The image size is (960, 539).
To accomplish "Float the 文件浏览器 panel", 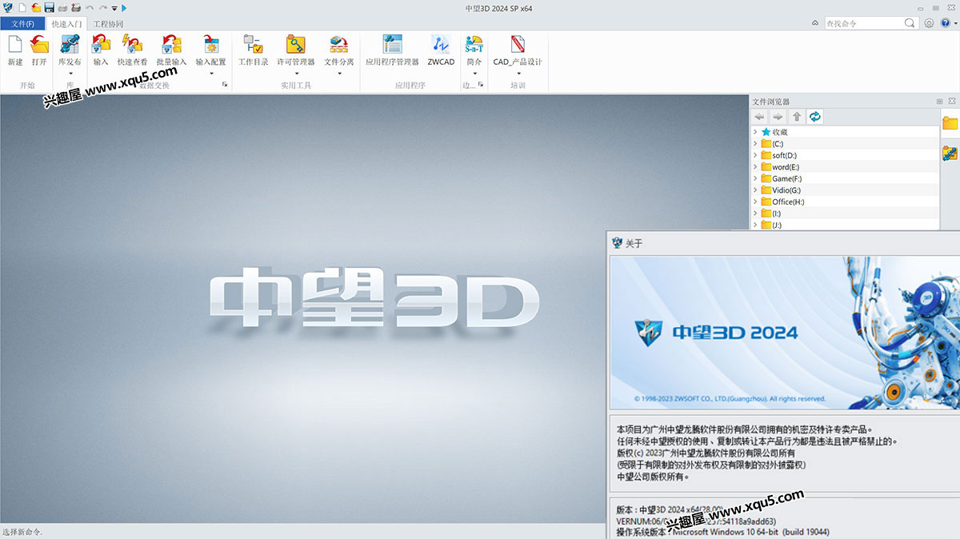I will coord(939,102).
